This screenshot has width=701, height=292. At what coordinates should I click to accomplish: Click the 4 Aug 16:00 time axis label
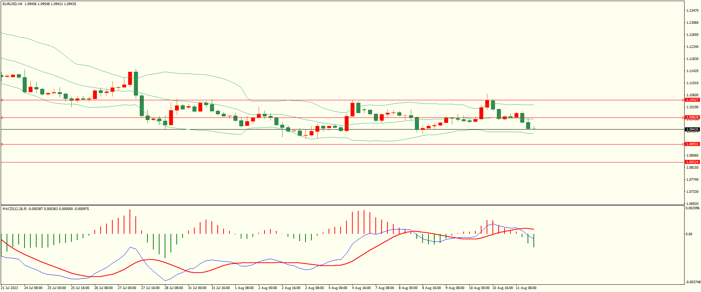361,288
